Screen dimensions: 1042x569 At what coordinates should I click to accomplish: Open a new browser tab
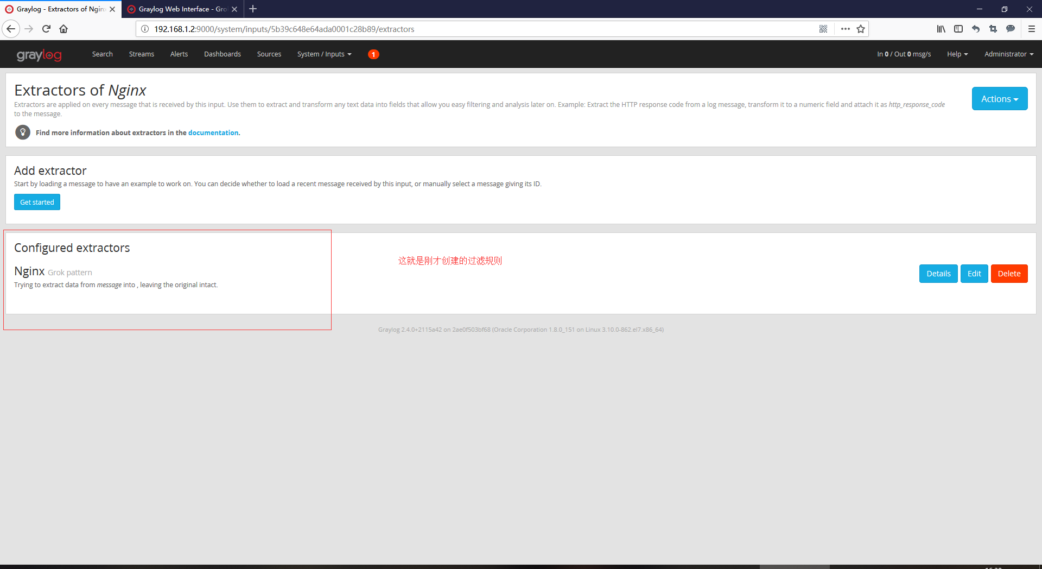point(253,9)
